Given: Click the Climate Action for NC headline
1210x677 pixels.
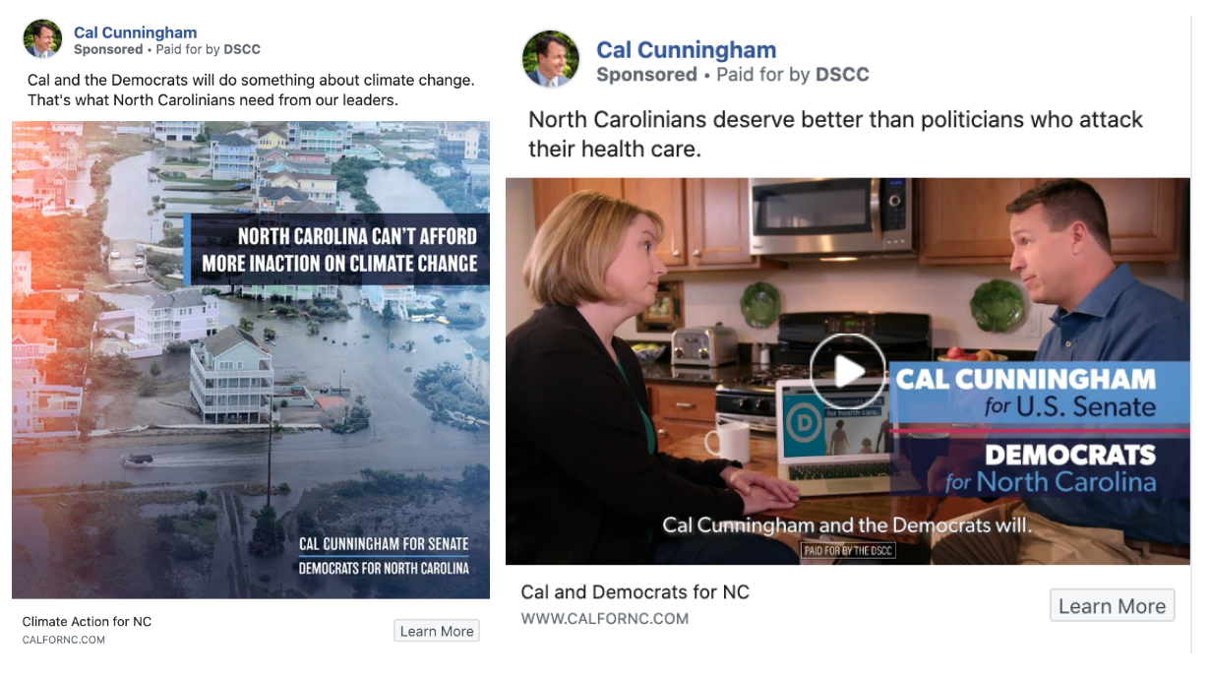Looking at the screenshot, I should pyautogui.click(x=87, y=621).
